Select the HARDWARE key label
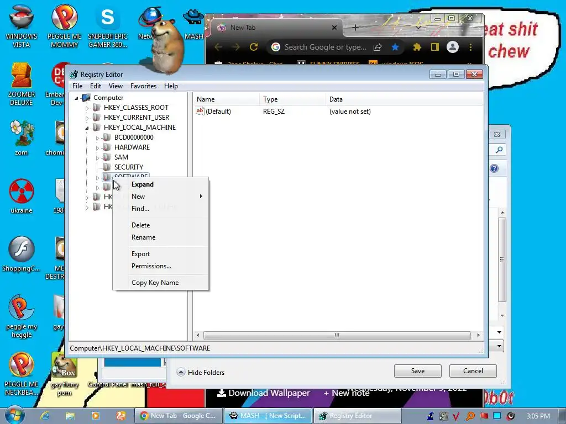The image size is (566, 424). [132, 147]
